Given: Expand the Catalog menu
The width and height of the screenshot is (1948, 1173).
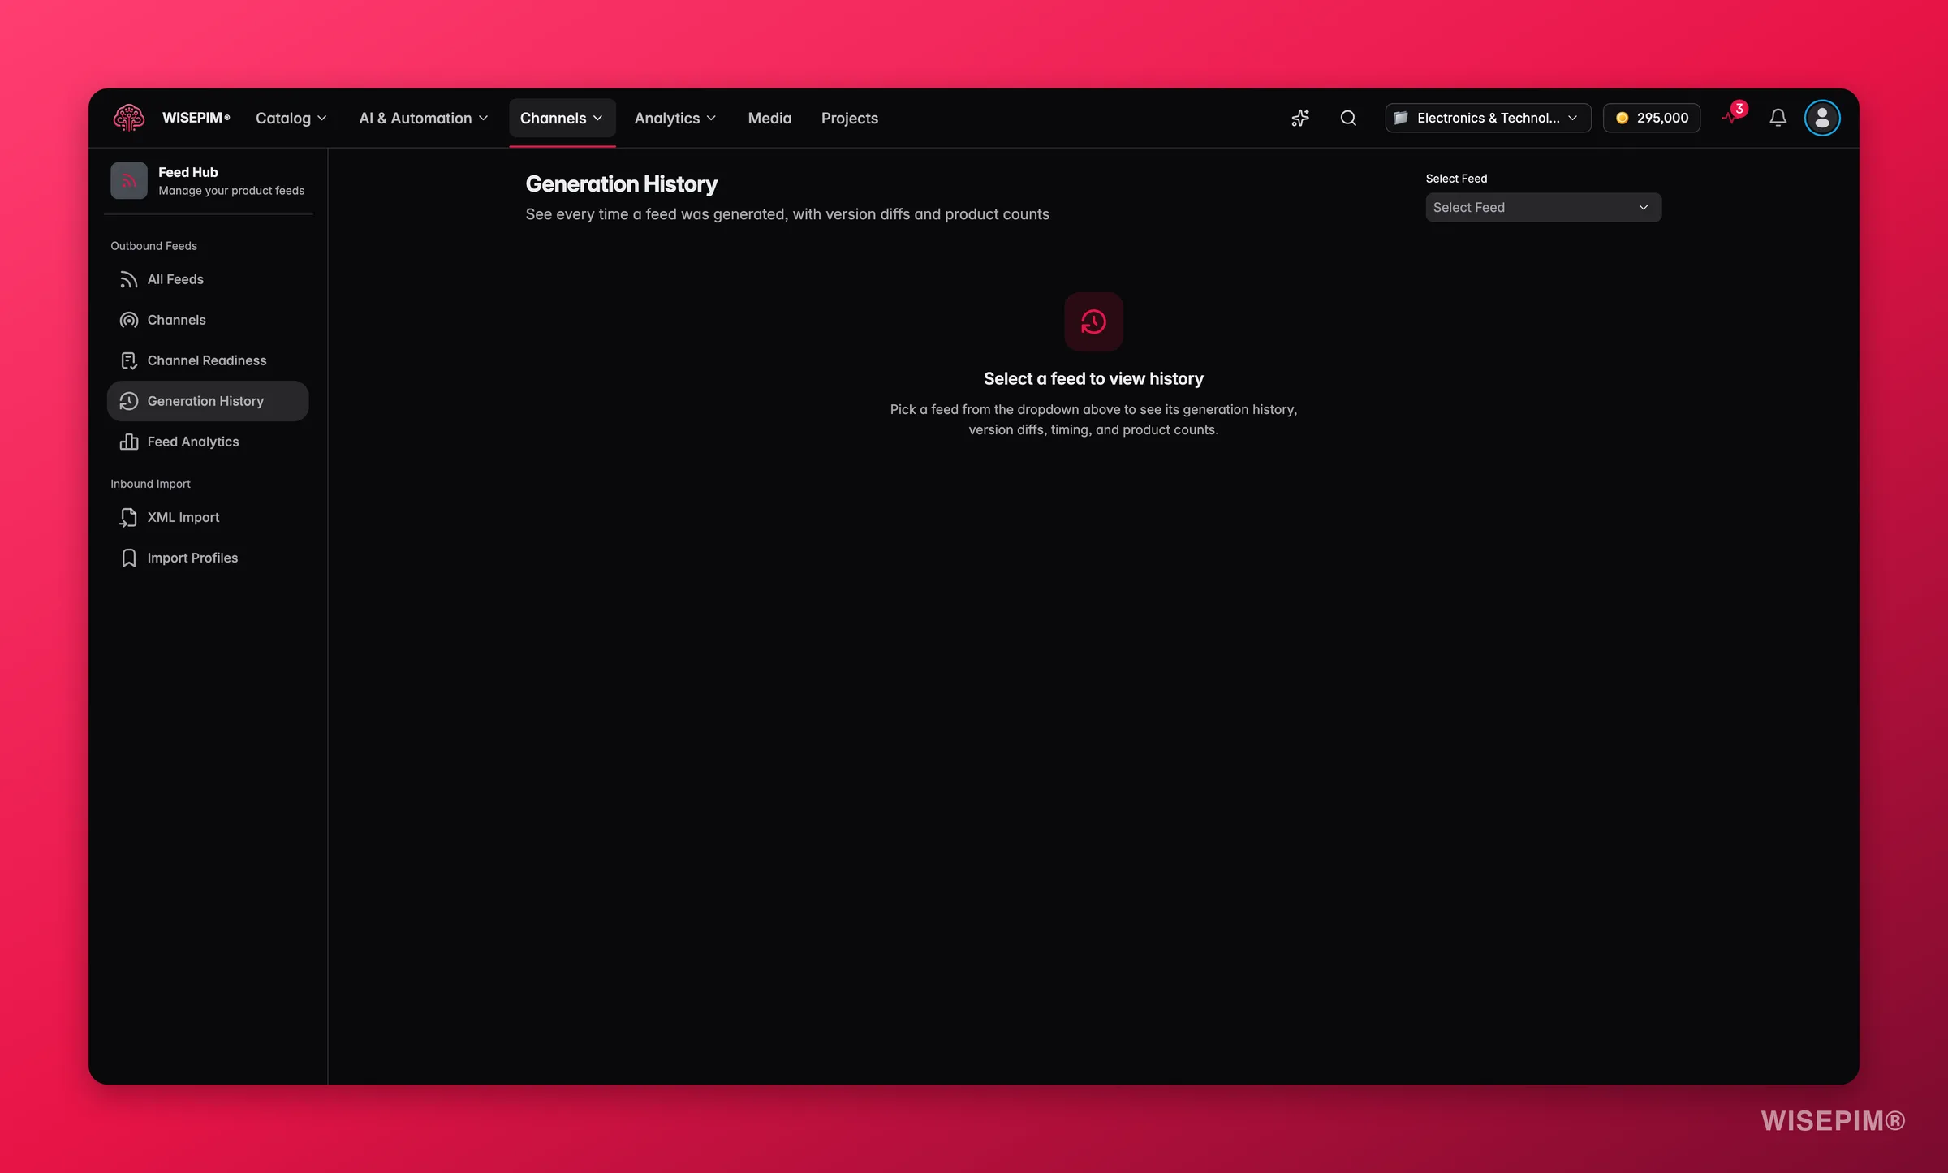Looking at the screenshot, I should tap(291, 118).
